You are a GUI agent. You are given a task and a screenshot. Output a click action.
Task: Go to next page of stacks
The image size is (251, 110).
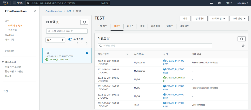point(87,43)
